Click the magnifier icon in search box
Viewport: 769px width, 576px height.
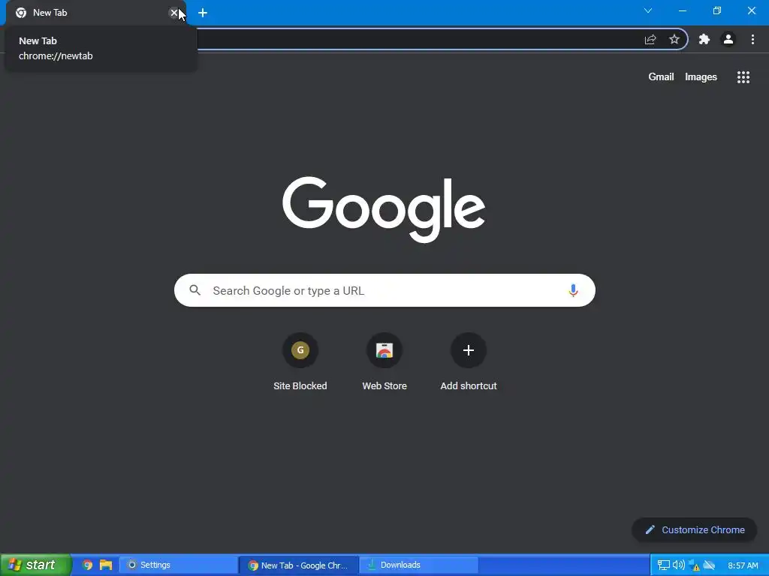(195, 290)
